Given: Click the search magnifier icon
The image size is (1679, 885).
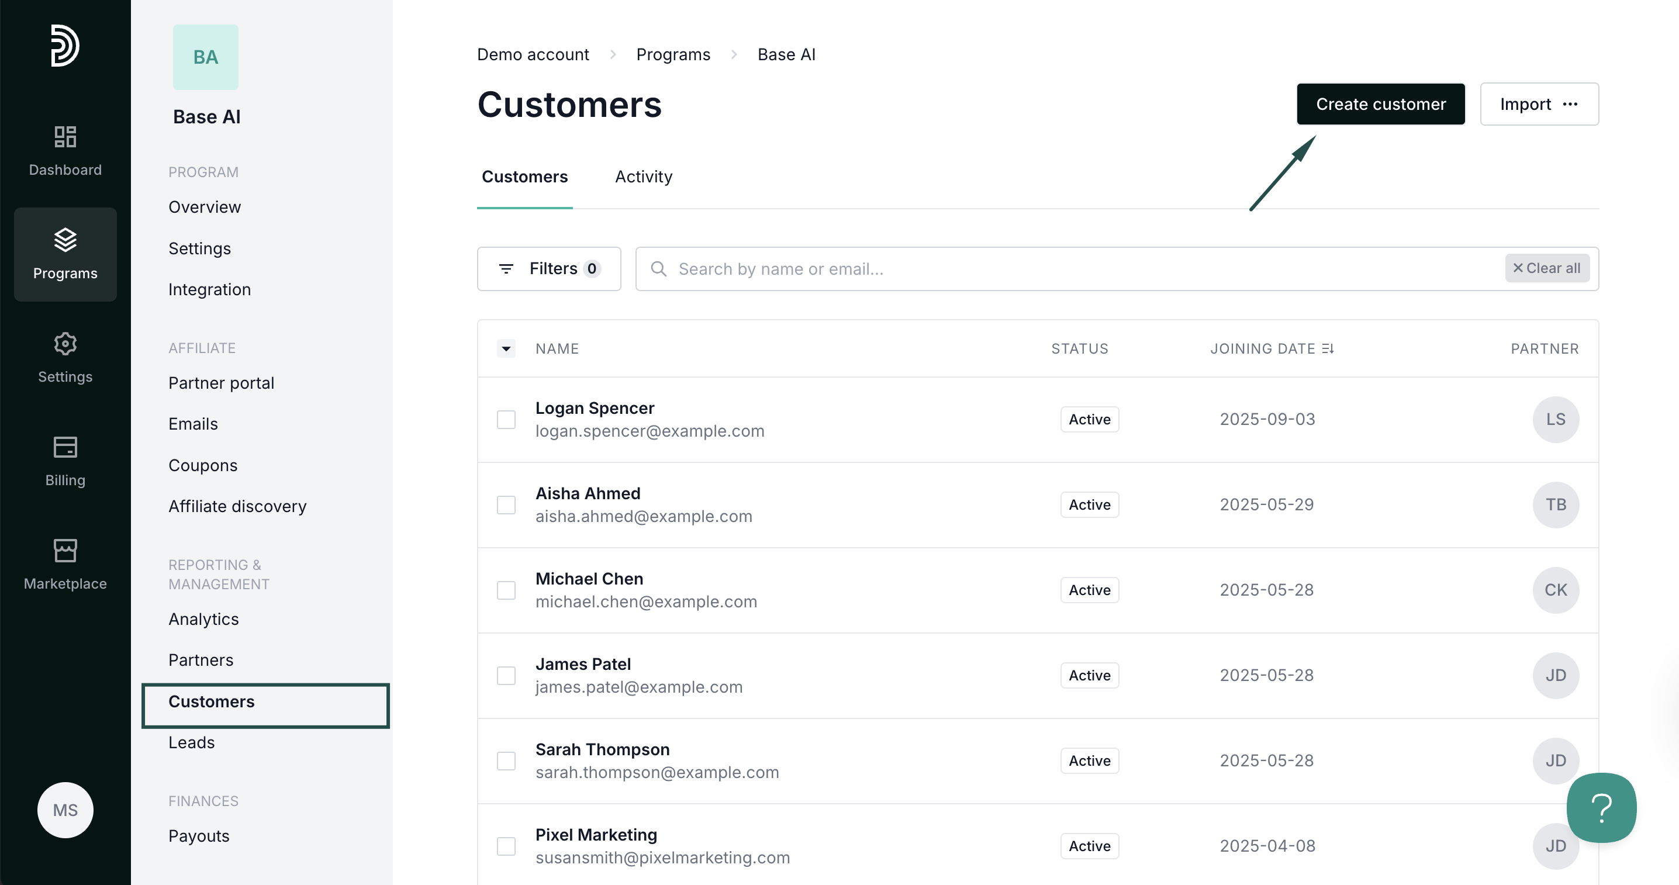Looking at the screenshot, I should tap(658, 268).
